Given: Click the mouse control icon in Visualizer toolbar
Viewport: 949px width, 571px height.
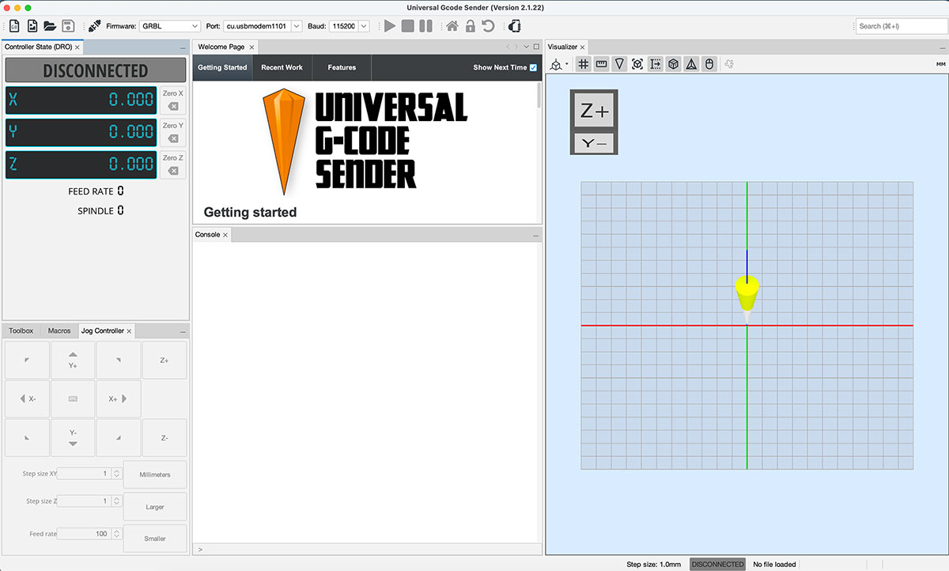Looking at the screenshot, I should pyautogui.click(x=709, y=64).
